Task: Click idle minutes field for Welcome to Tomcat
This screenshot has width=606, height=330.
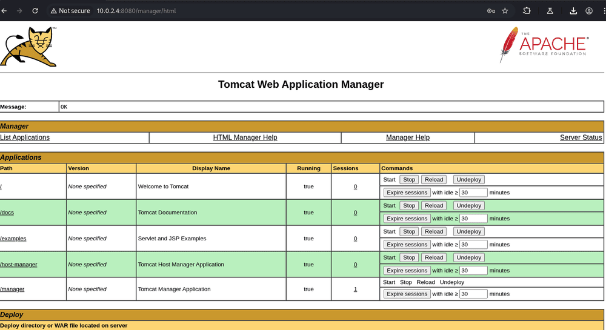Action: (x=473, y=192)
